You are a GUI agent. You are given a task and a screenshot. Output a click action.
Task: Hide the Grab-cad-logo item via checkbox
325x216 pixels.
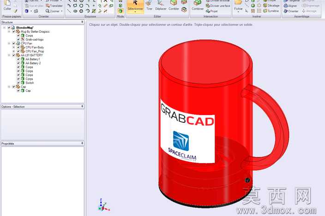point(18,39)
